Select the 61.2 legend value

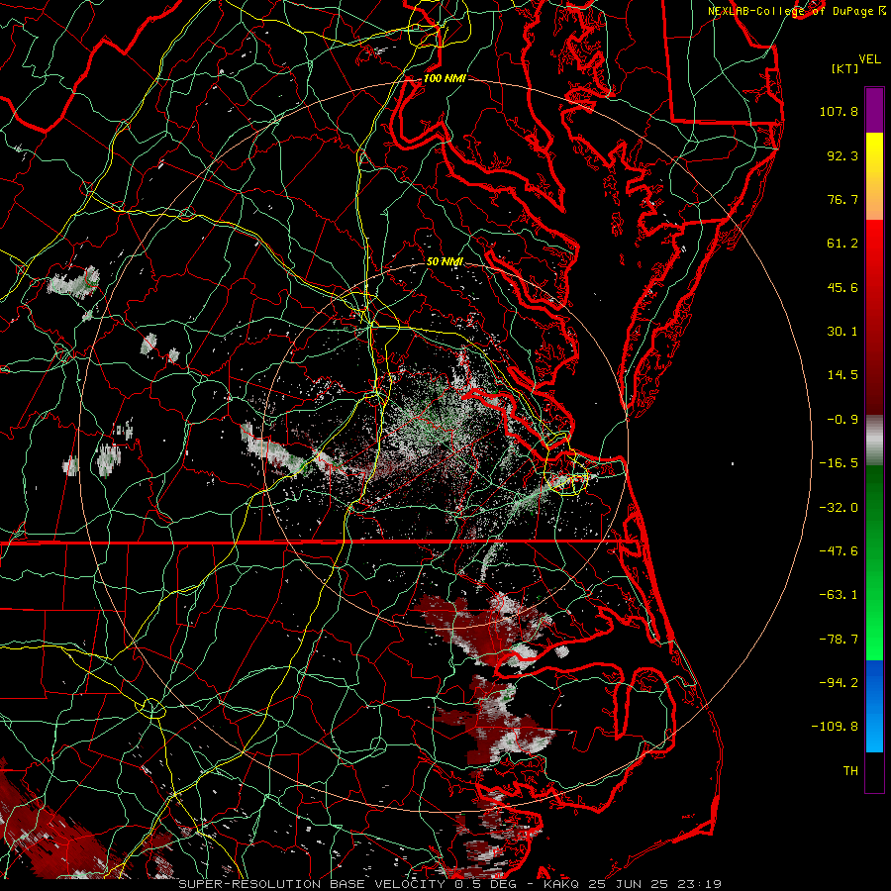[x=842, y=244]
